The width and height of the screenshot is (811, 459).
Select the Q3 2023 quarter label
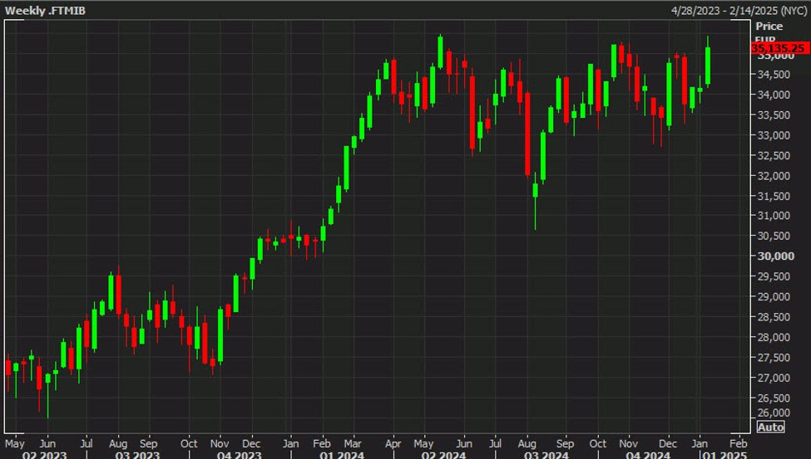pyautogui.click(x=138, y=454)
